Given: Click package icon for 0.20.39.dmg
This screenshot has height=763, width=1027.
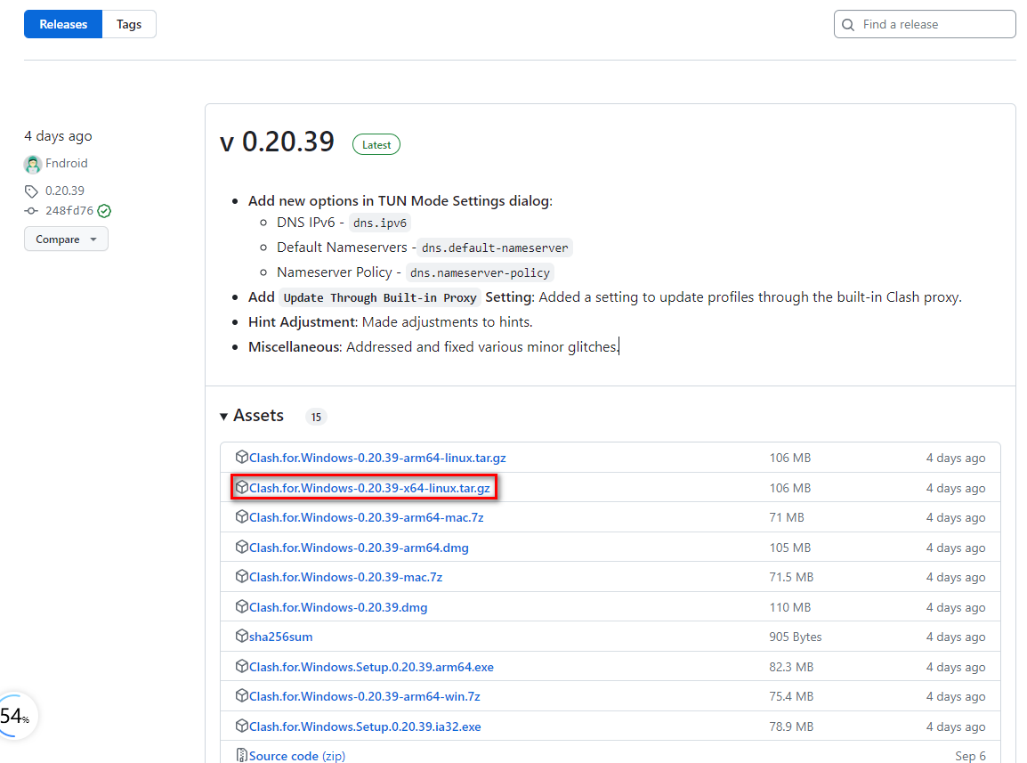Looking at the screenshot, I should (x=242, y=606).
